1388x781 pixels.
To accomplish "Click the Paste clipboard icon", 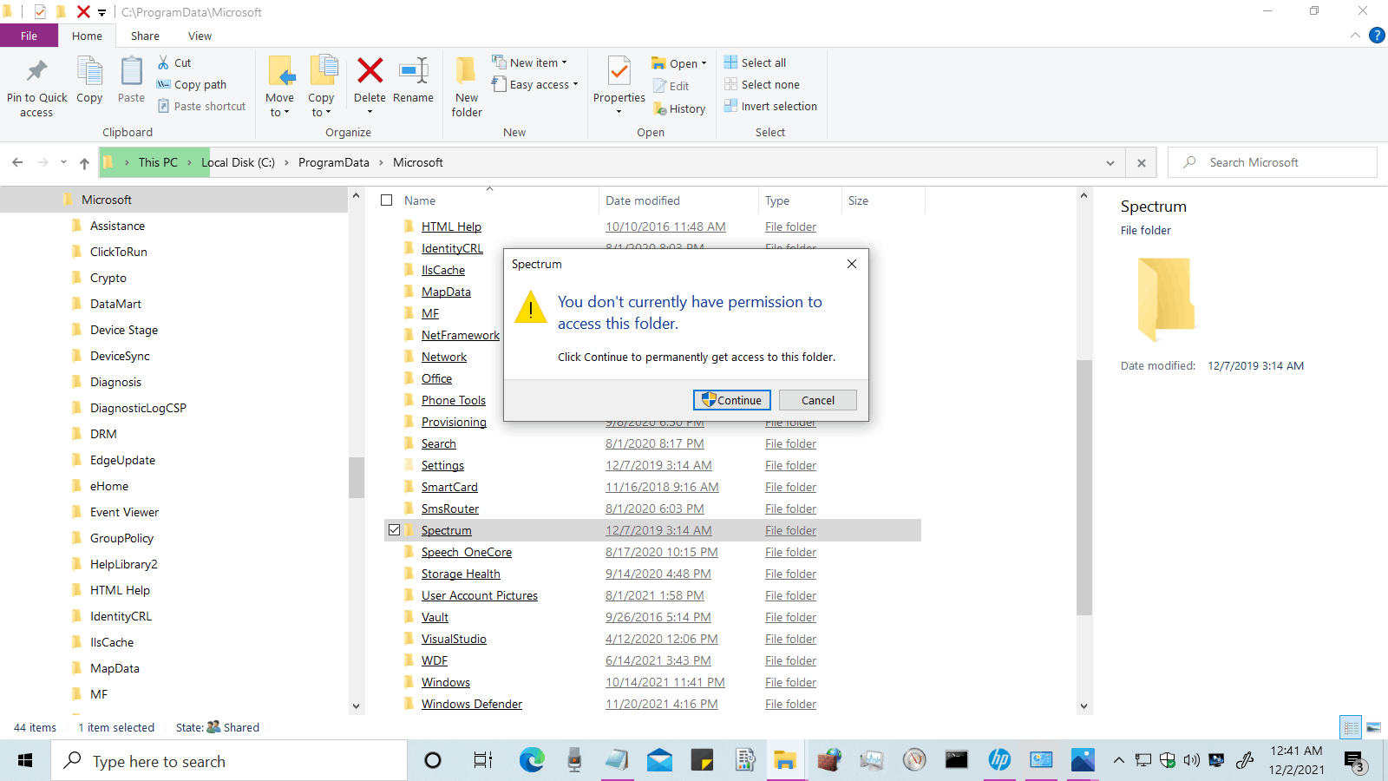I will tap(132, 71).
